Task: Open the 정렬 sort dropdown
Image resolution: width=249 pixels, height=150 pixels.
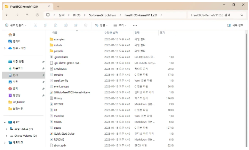Action: [101, 25]
